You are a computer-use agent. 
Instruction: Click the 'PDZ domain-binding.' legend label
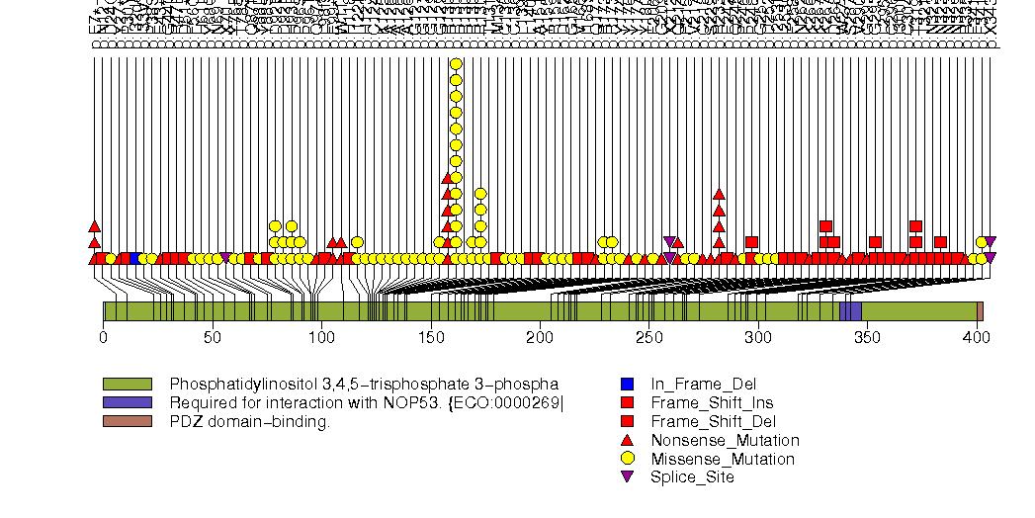click(250, 421)
